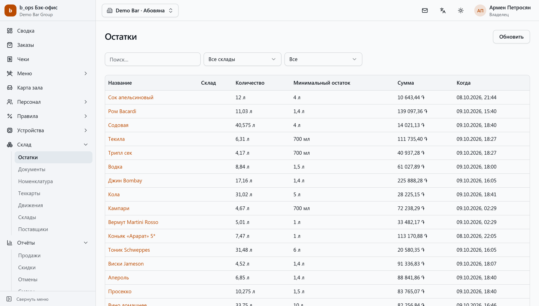Open the Все склады warehouse dropdown

point(243,59)
